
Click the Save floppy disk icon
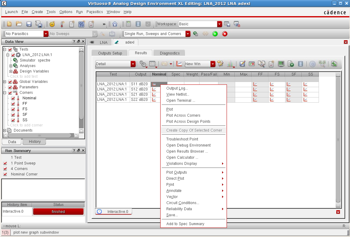pos(29,24)
